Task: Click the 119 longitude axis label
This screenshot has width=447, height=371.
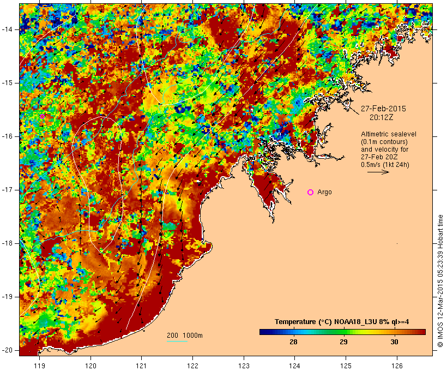Action: click(x=39, y=366)
